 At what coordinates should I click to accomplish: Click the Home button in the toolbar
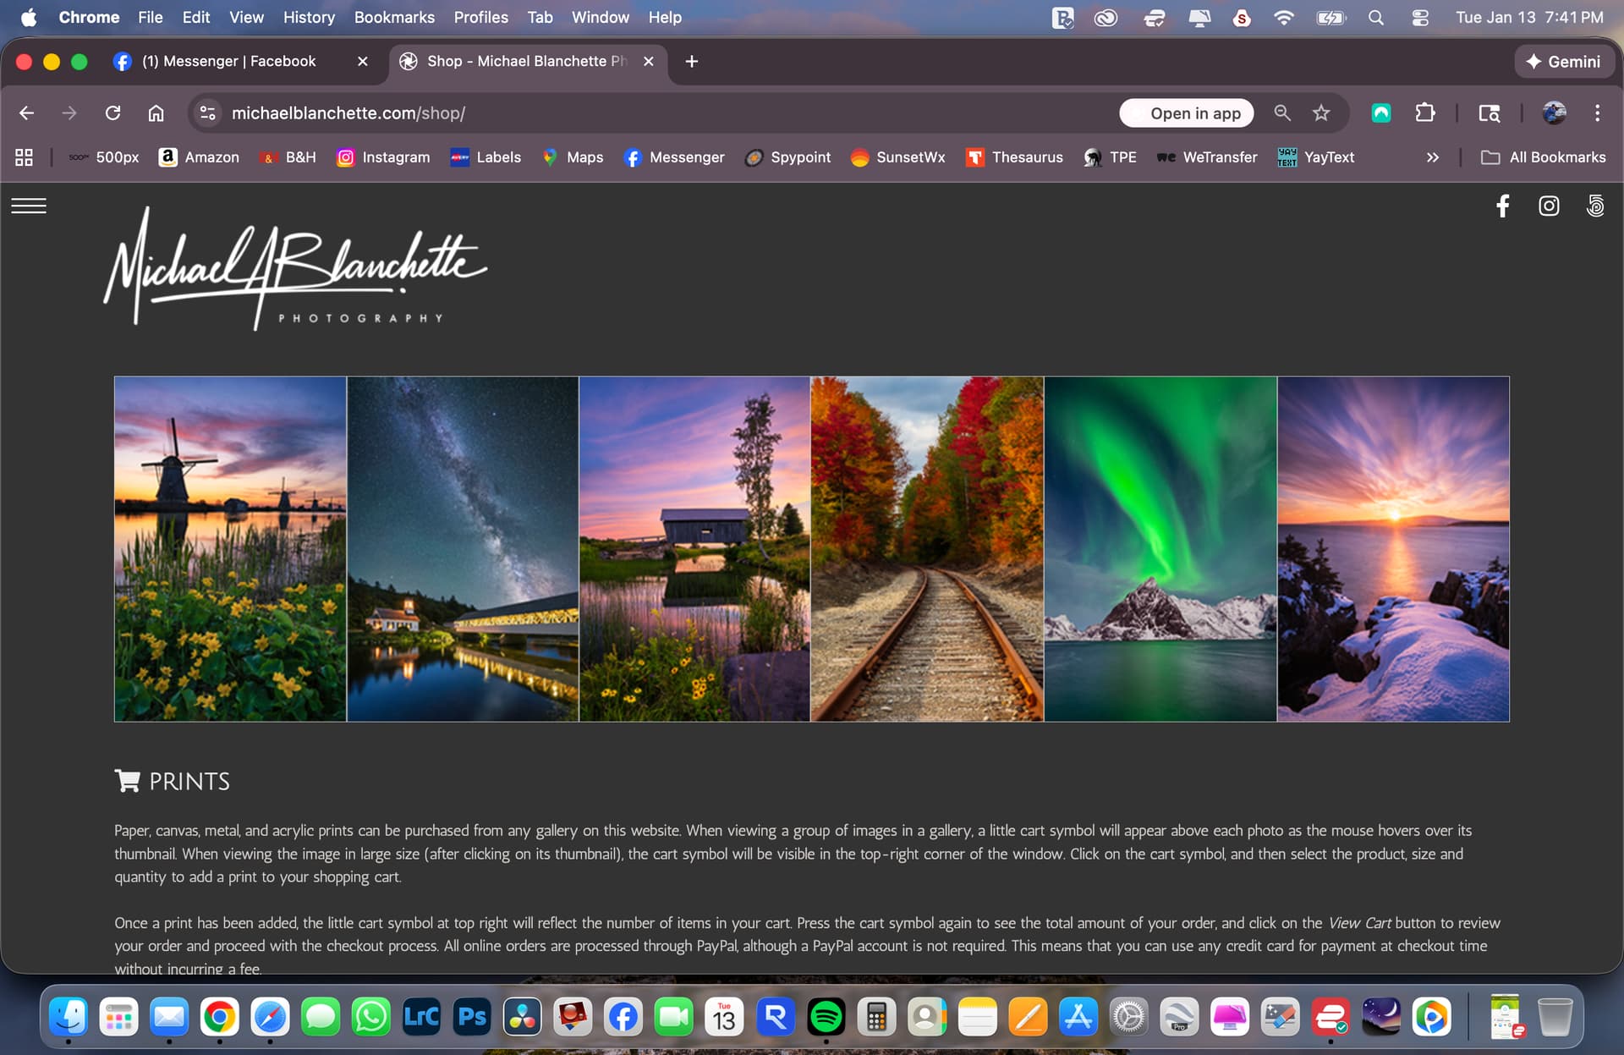coord(156,113)
